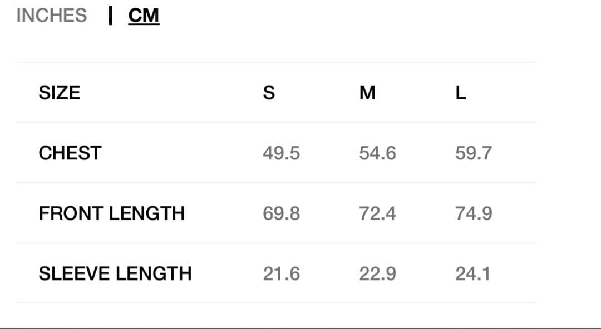Click front length value 74.9
The height and width of the screenshot is (329, 601).
coord(474,213)
